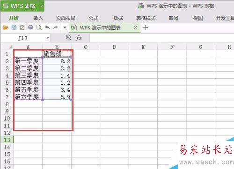Switch to the 审阅 tab

point(173,18)
